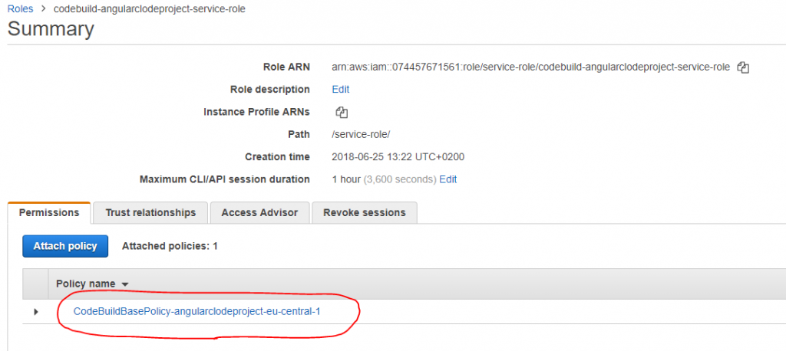Switch to the Permissions tab
The width and height of the screenshot is (786, 351).
point(49,213)
